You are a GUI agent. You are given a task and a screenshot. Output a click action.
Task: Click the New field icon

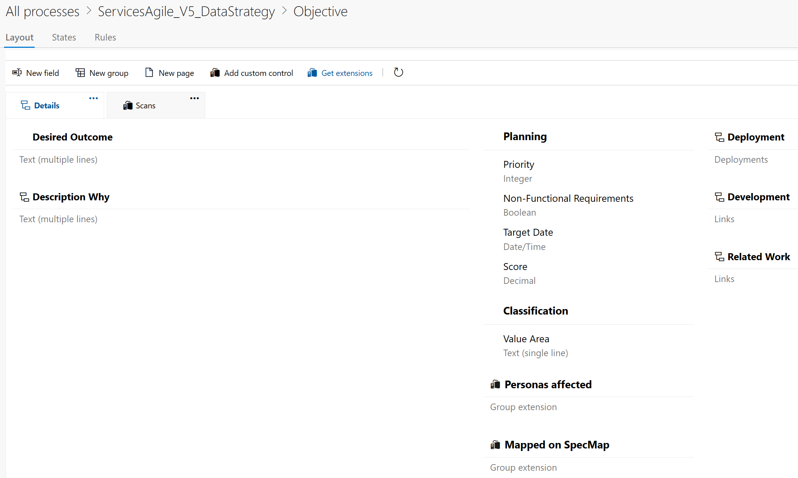pos(17,73)
